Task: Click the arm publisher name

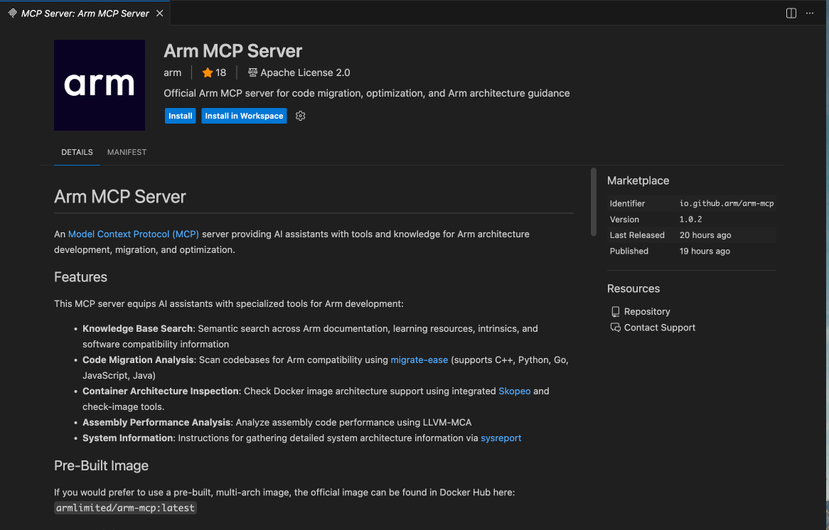Action: (172, 72)
